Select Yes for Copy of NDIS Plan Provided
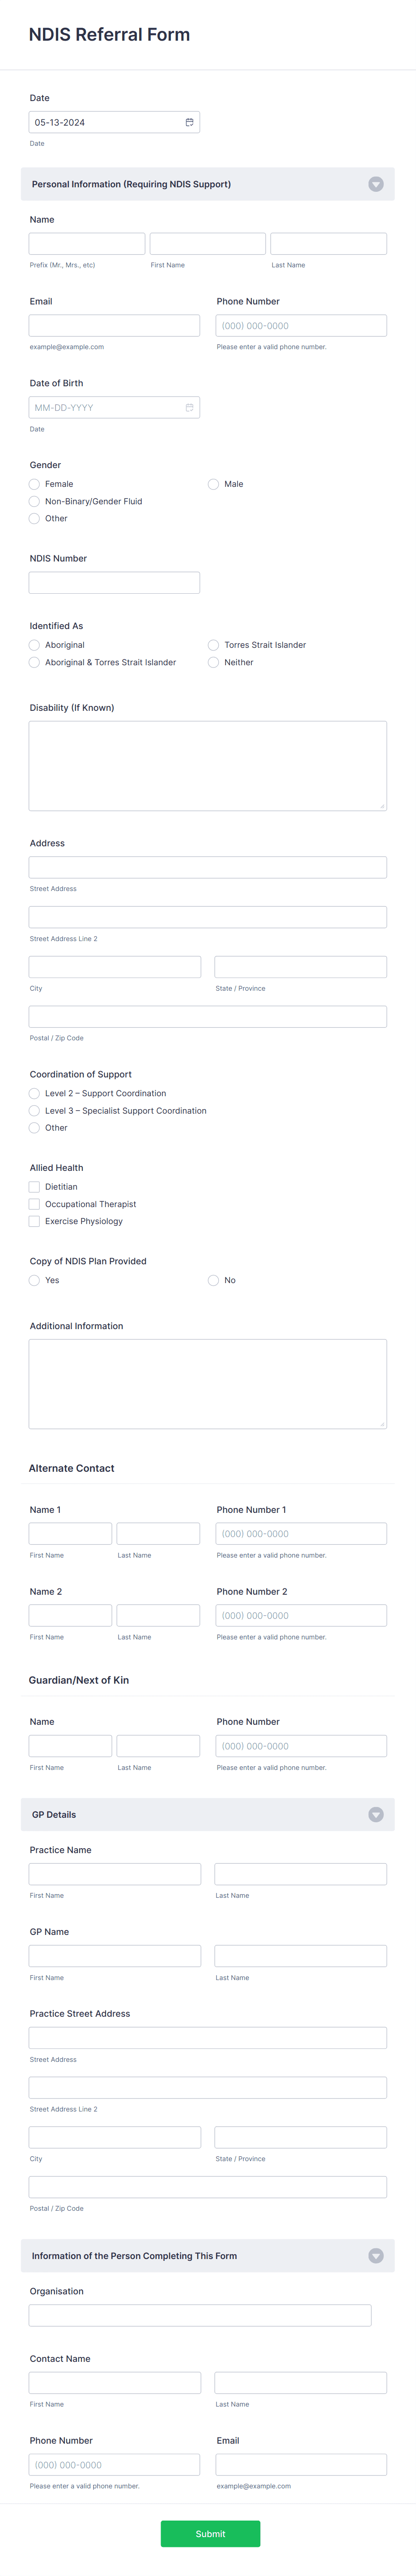 [x=34, y=1280]
